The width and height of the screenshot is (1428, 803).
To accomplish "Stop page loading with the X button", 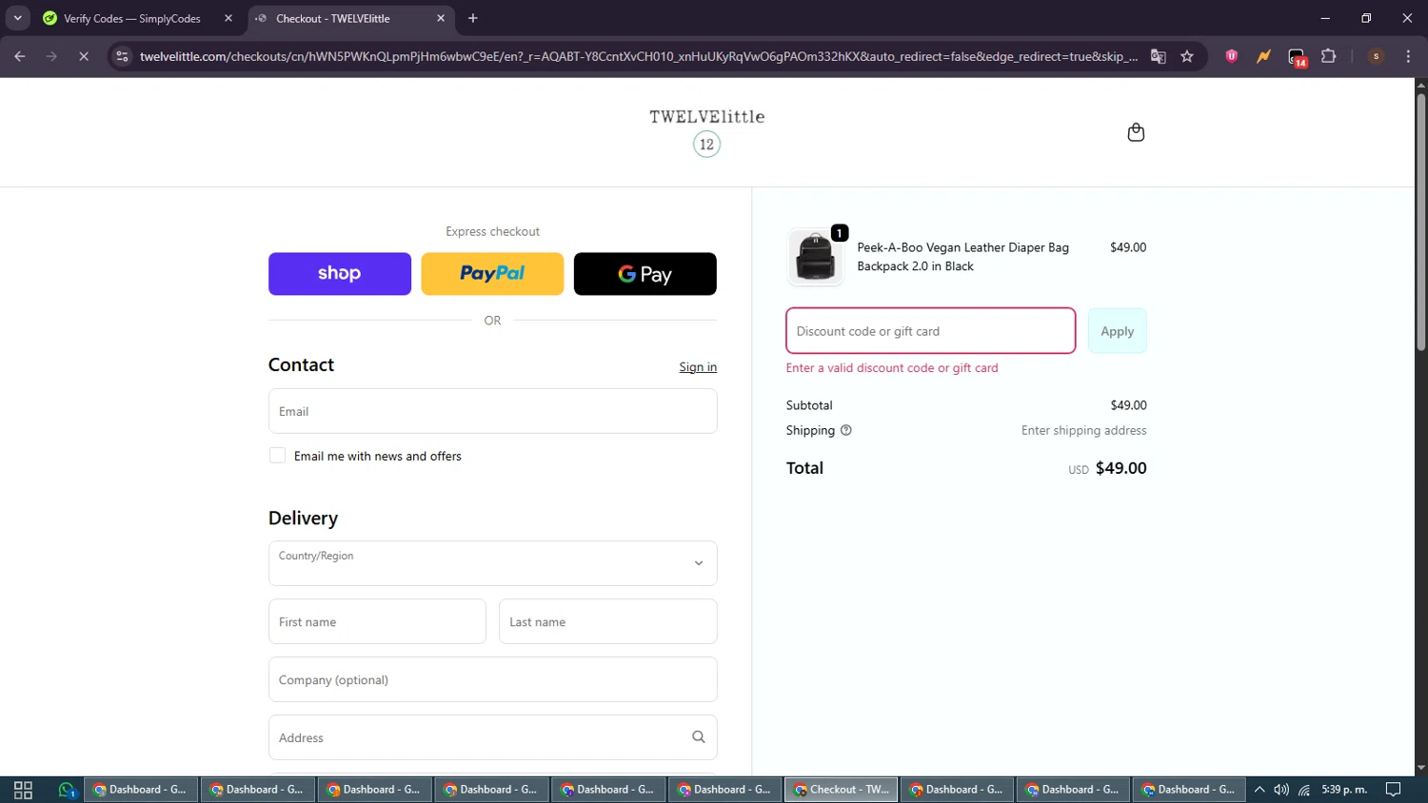I will tap(84, 56).
